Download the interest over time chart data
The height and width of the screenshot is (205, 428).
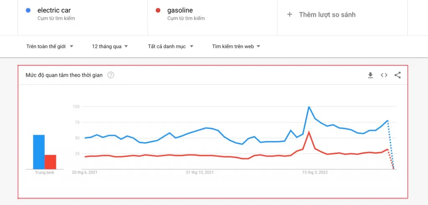tap(370, 75)
